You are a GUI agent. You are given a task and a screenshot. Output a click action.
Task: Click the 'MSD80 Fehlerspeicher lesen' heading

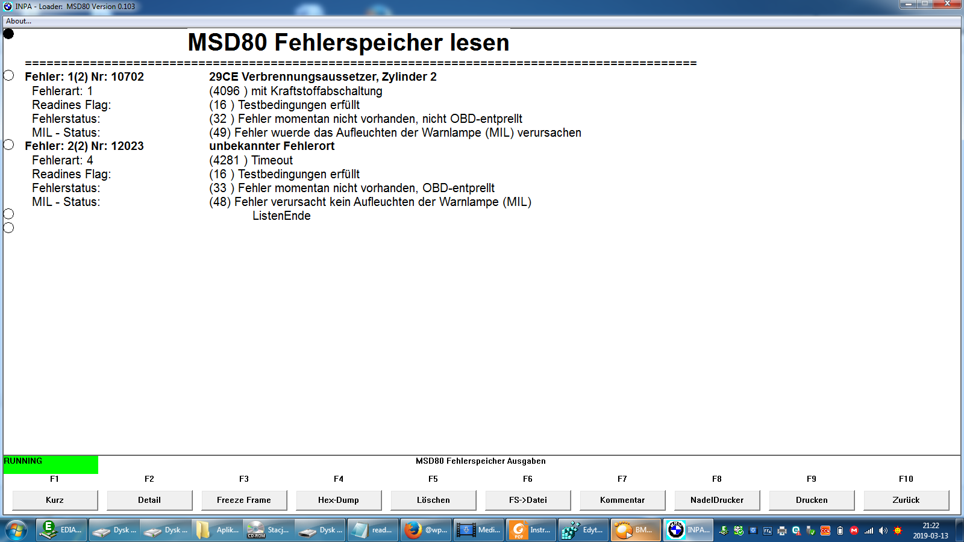click(349, 43)
